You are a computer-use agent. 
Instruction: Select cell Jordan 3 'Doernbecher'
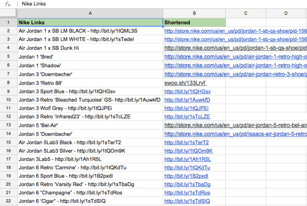click(90, 74)
